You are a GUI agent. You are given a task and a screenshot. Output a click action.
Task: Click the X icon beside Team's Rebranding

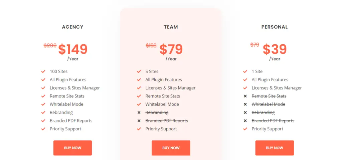(x=139, y=112)
